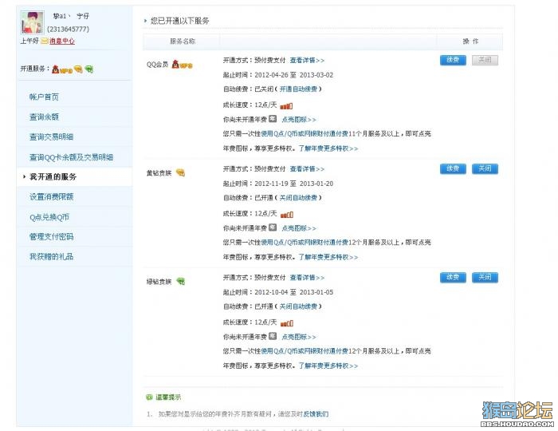Click 点亮图标 link for 黄钻贵族

[x=299, y=228]
